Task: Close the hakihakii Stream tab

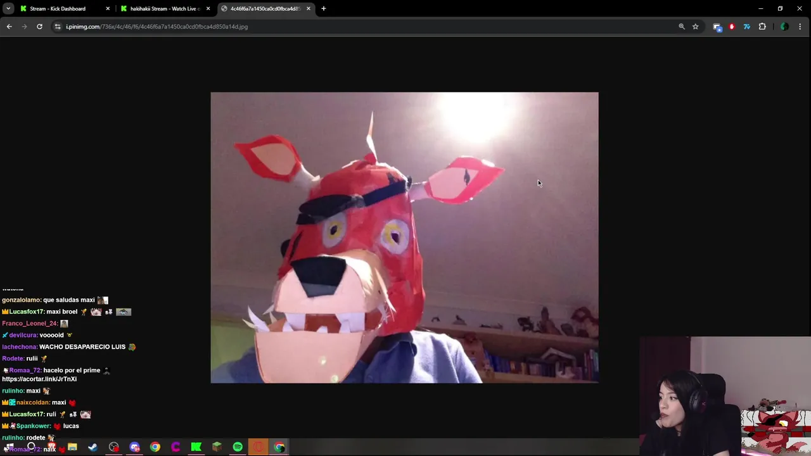Action: tap(208, 9)
